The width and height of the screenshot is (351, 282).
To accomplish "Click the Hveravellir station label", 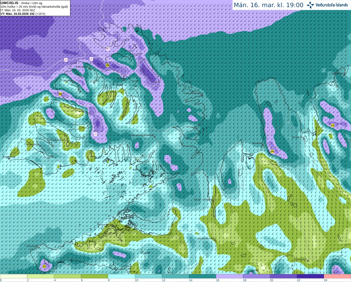I will pos(301,259).
